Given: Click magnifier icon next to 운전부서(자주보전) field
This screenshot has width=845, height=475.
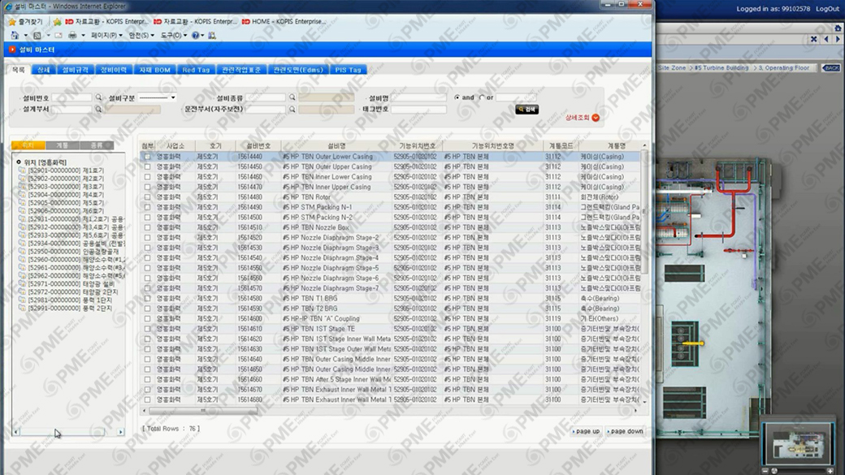Looking at the screenshot, I should [292, 109].
